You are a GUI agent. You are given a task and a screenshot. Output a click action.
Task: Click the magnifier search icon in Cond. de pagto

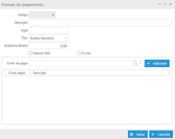tap(135, 63)
